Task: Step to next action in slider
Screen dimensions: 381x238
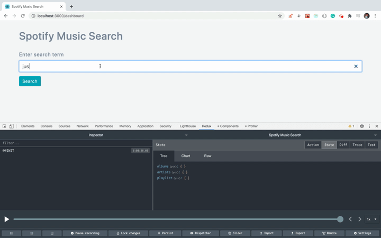Action: point(360,219)
